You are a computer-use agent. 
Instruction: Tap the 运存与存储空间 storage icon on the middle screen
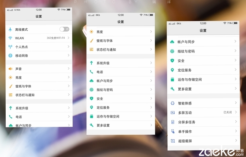(91, 116)
